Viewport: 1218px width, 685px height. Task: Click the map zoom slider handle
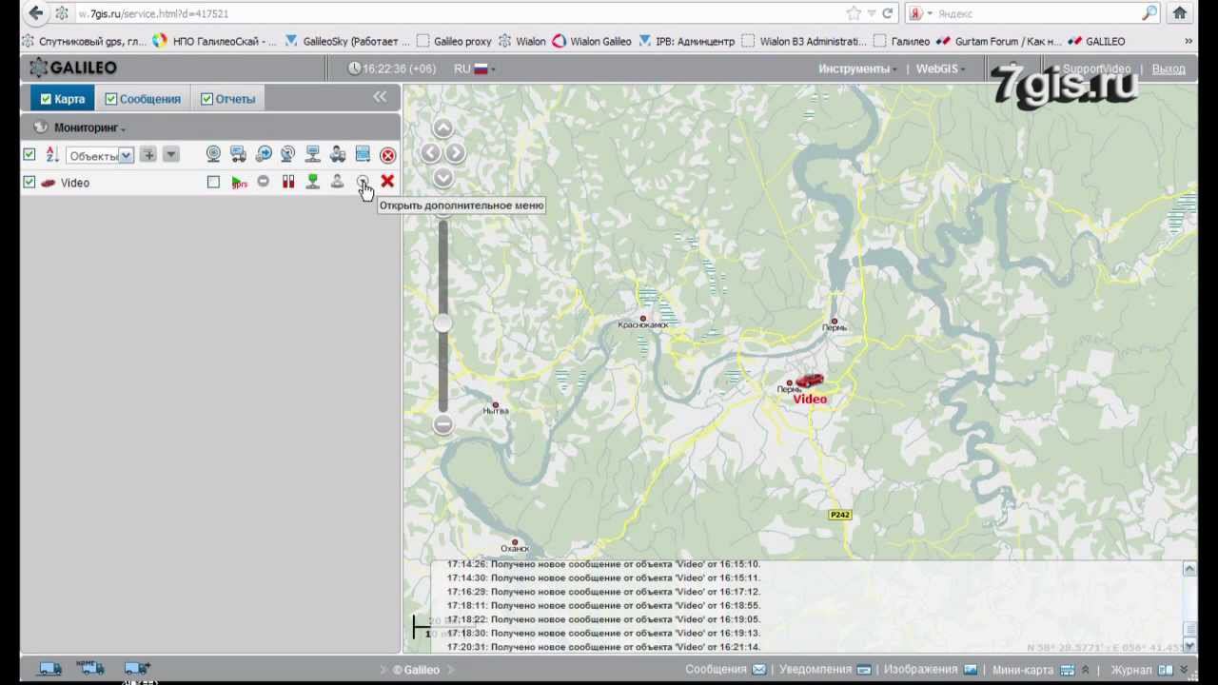click(442, 323)
